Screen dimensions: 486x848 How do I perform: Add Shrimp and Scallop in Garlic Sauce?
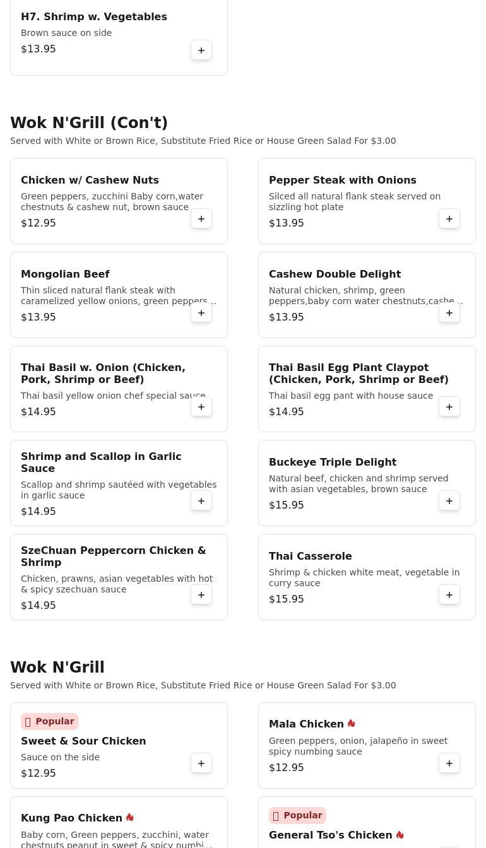pyautogui.click(x=201, y=501)
